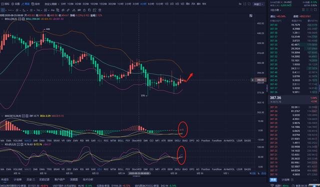This screenshot has width=320, height=187.
Task: Collapse the KDJ indicator legend arrow
Action: pos(2,144)
